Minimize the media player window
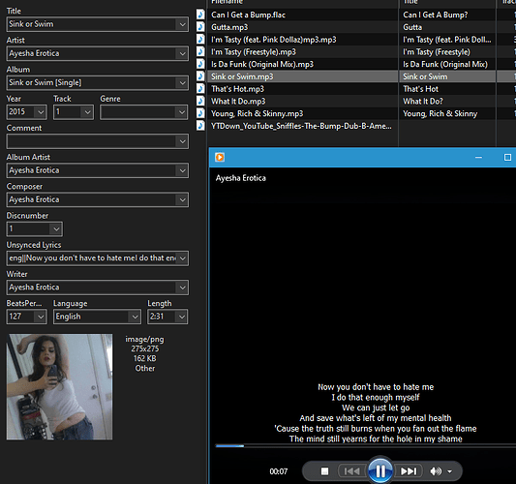Screen dimensions: 516x484 (478, 157)
